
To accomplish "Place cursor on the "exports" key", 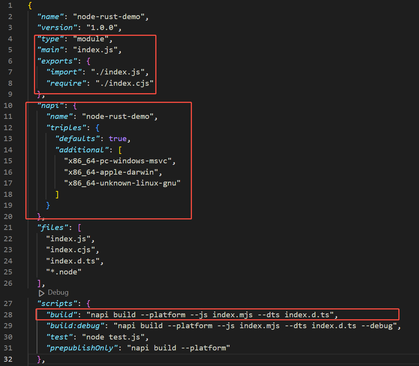I will pyautogui.click(x=57, y=61).
